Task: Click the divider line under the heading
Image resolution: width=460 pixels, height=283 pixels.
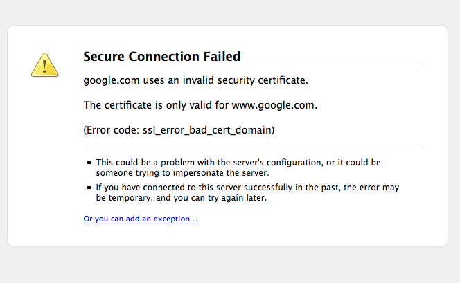Action: click(x=254, y=64)
